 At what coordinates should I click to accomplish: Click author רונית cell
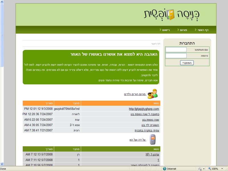tap(67, 131)
